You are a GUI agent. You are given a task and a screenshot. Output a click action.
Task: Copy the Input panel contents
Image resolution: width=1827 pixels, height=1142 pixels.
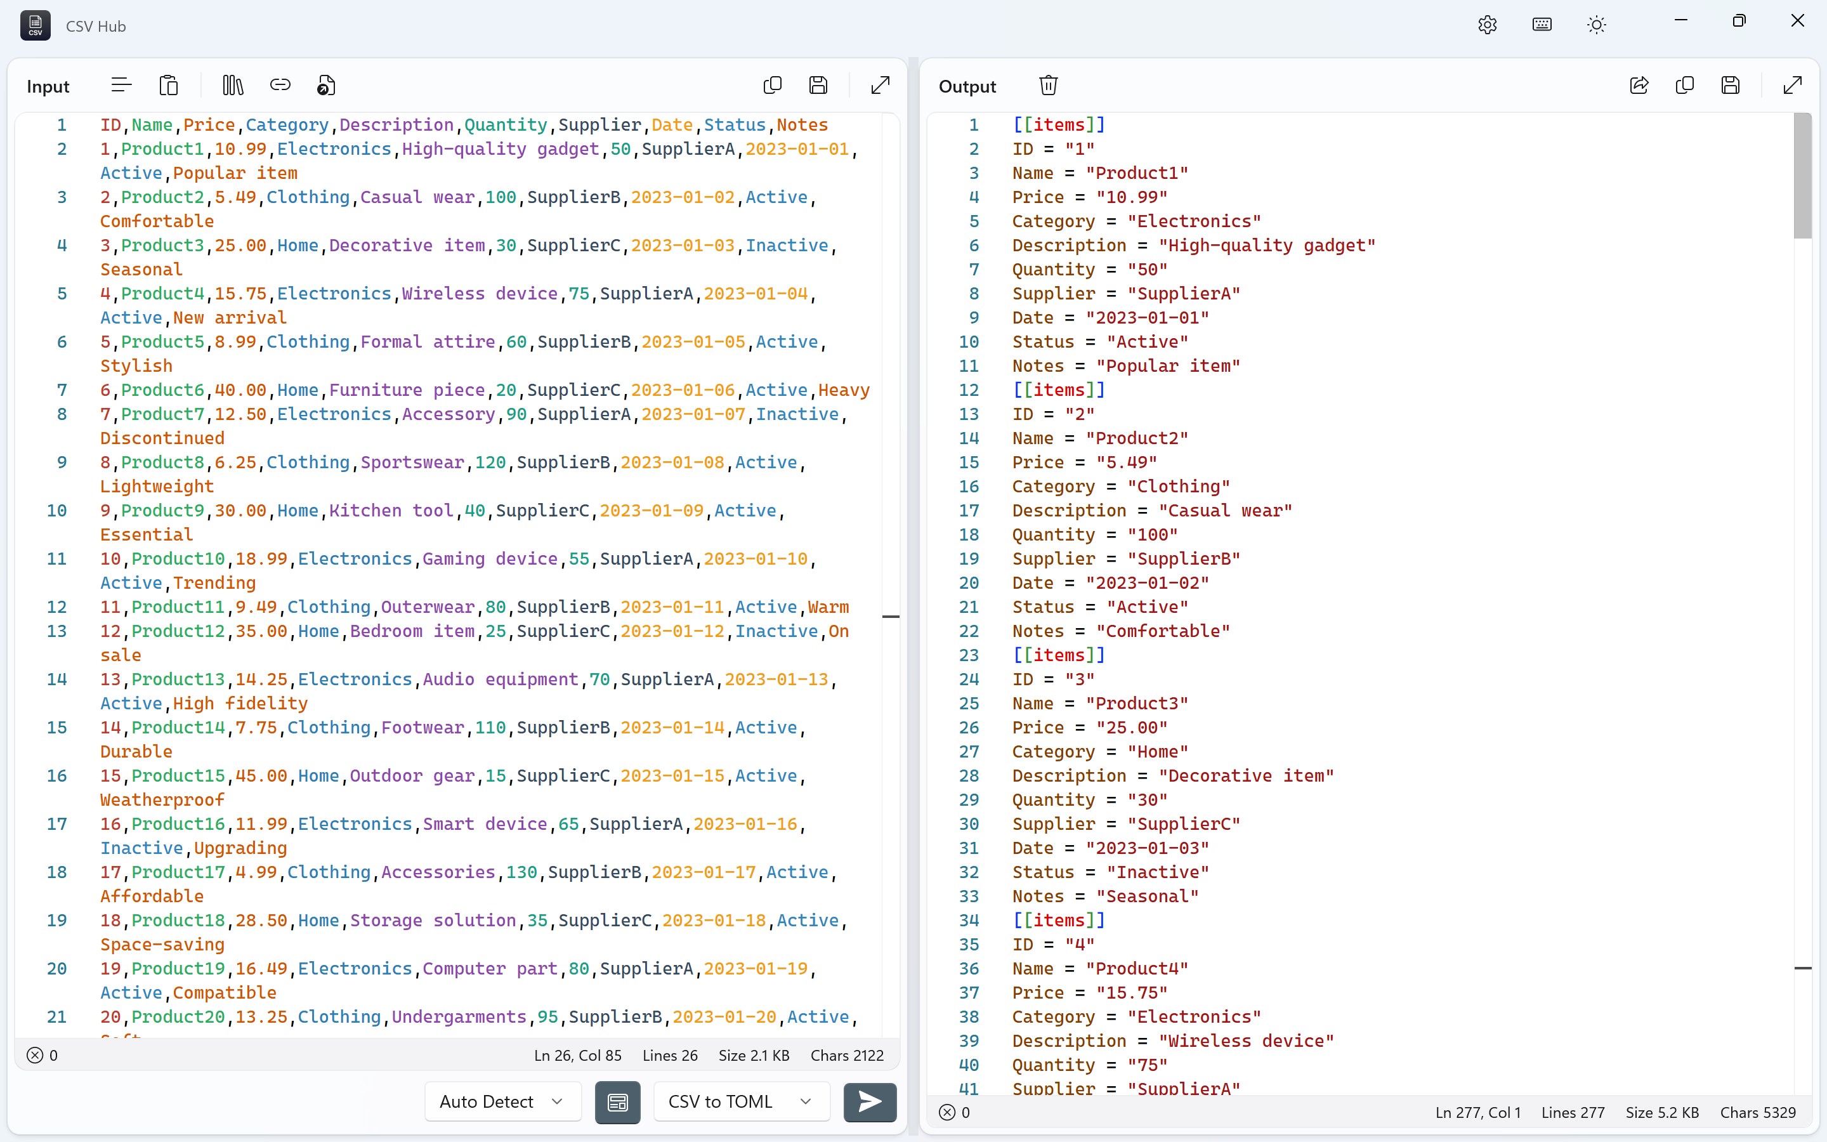(771, 84)
